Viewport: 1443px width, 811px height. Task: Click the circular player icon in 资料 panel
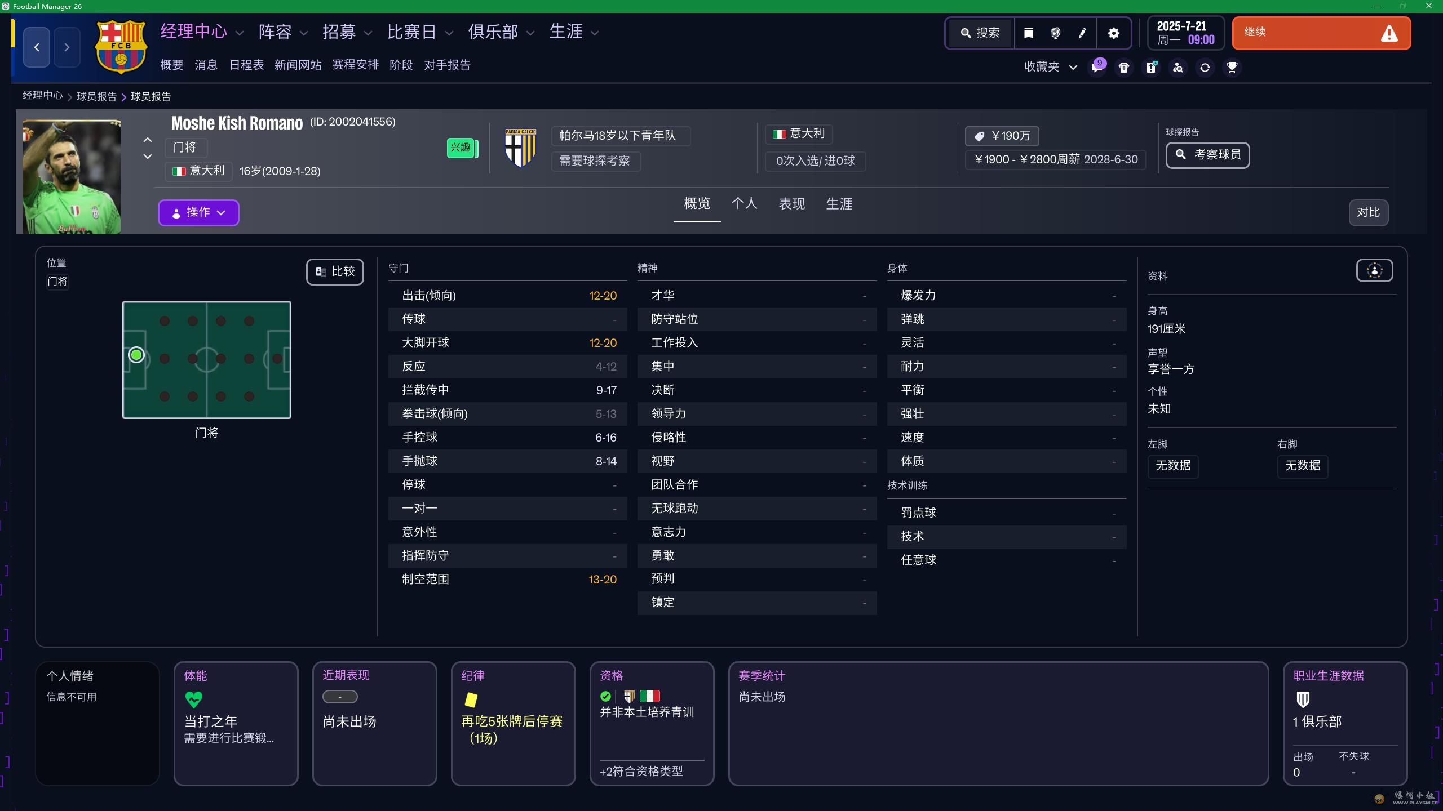click(1374, 271)
